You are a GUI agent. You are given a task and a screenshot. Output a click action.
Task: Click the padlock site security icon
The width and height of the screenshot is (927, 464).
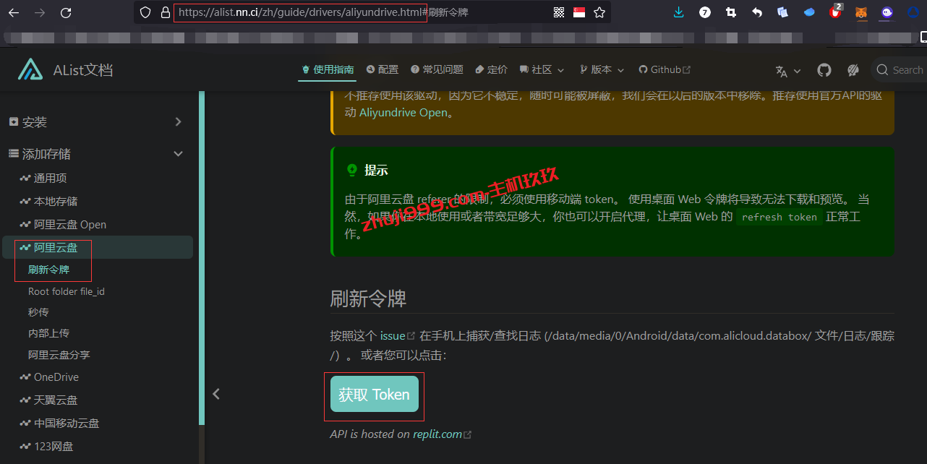click(x=165, y=12)
